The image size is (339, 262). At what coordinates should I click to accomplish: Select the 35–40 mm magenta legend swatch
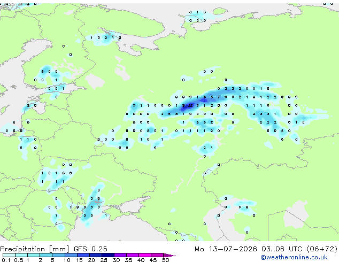pos(132,255)
